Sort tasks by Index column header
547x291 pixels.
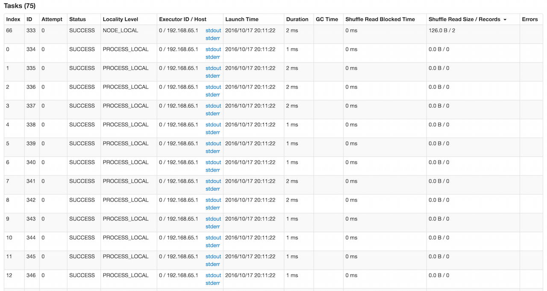[x=13, y=19]
